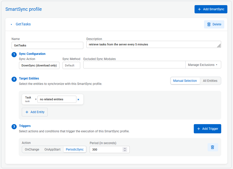Decrease the period with the down arrow

click(125, 151)
